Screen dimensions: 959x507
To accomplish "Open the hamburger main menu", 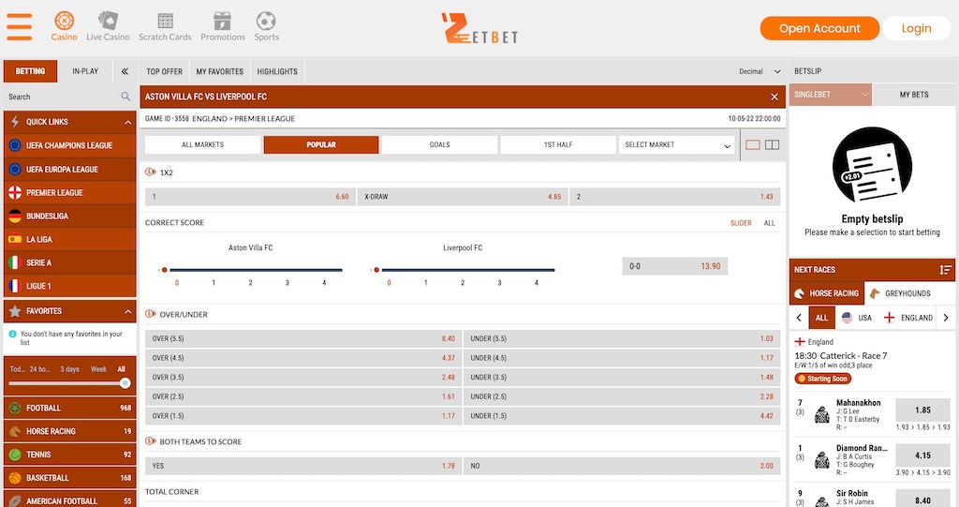I will pos(19,27).
